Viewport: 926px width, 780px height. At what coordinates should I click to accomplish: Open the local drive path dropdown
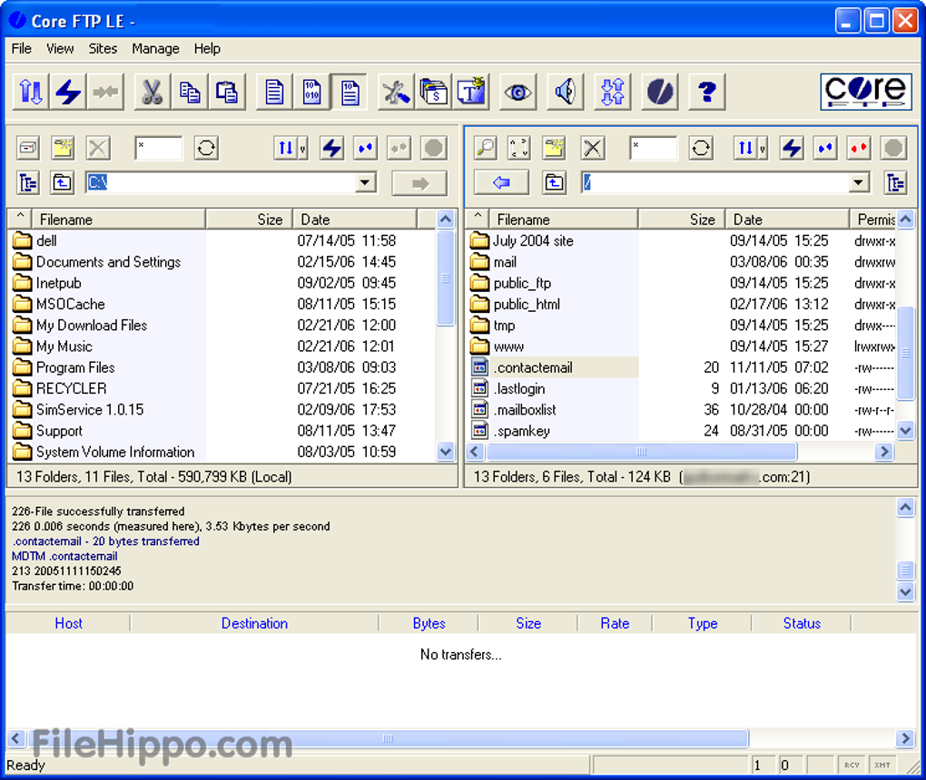(x=365, y=182)
